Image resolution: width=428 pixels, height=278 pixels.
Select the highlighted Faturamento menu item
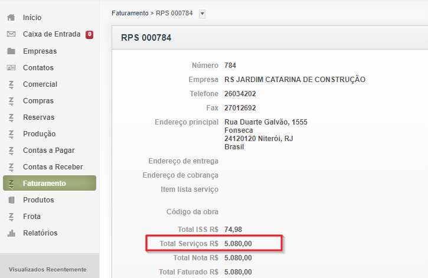(x=44, y=184)
